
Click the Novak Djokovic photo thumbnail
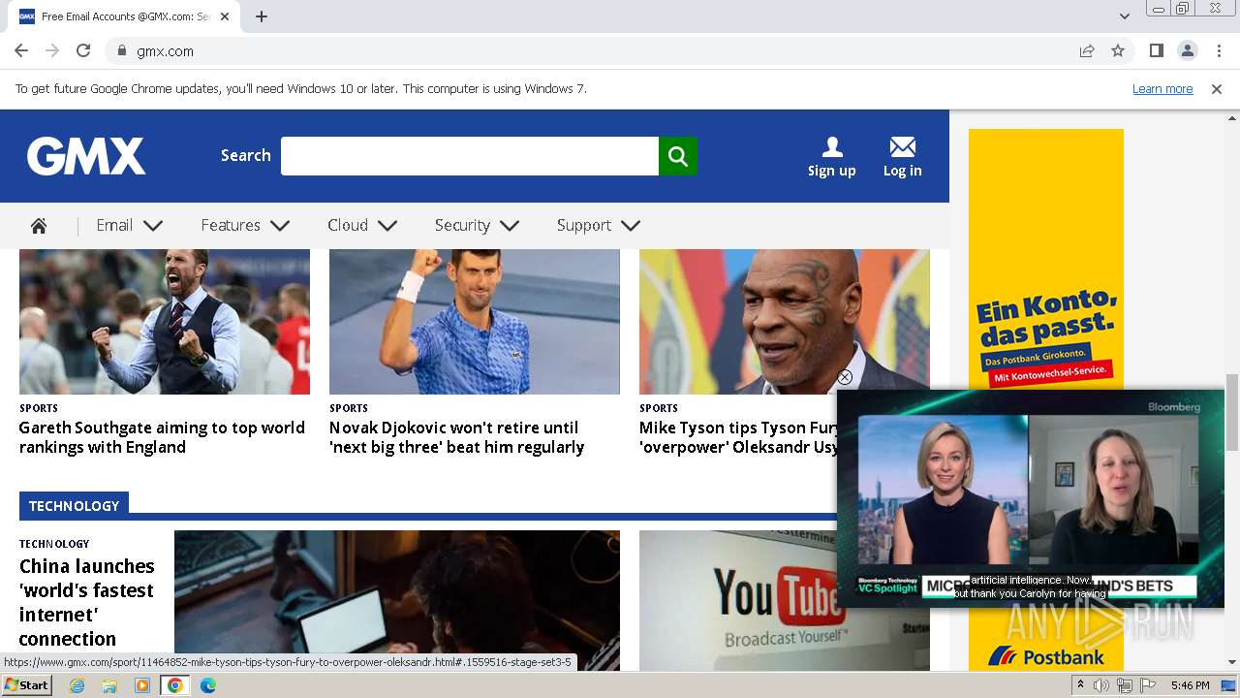pos(475,322)
